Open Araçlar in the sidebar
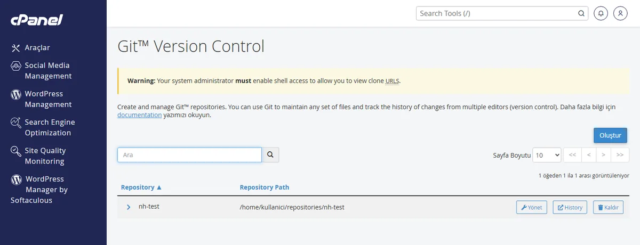 tap(37, 48)
